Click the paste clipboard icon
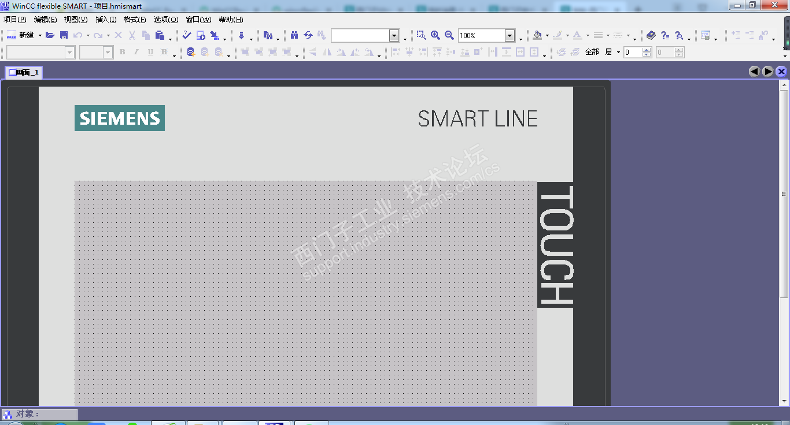 point(160,35)
